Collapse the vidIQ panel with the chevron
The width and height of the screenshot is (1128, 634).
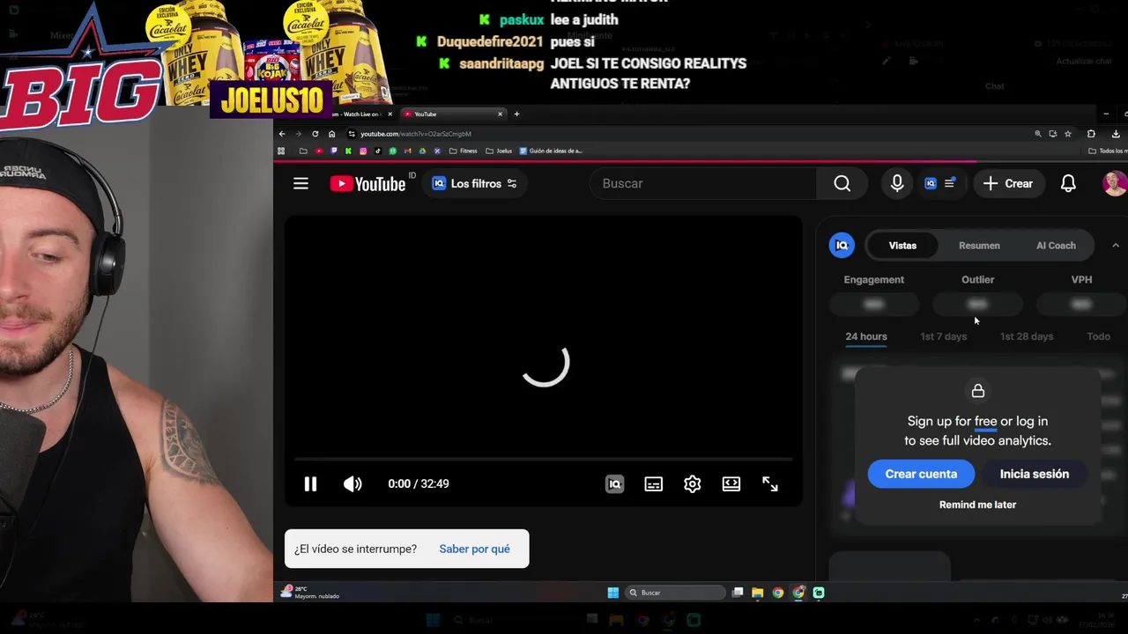coord(1116,246)
